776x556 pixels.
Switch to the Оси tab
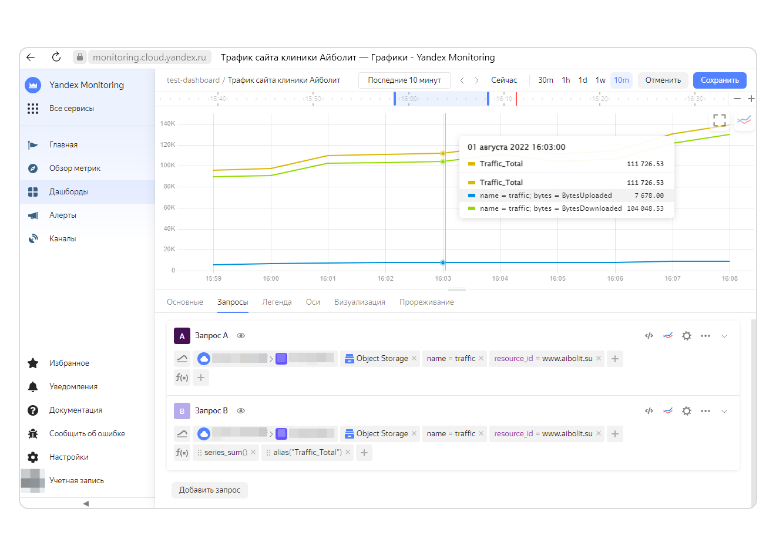coord(313,302)
